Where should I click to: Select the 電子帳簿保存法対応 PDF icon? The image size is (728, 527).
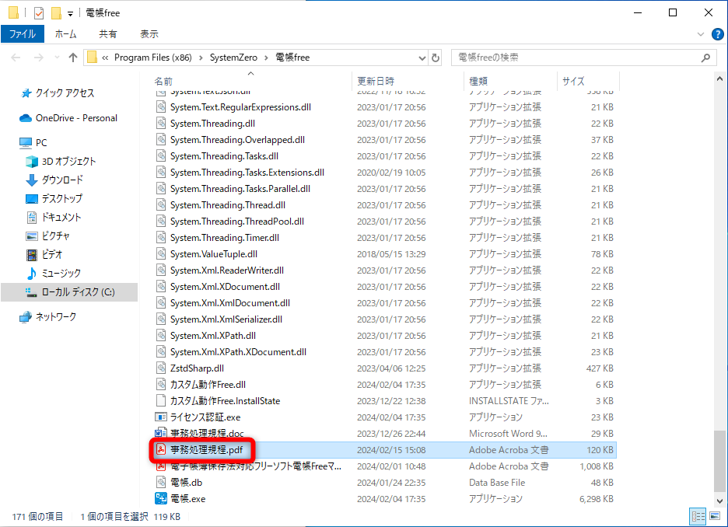(x=161, y=466)
